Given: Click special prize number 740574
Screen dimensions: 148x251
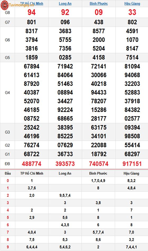Looking at the screenshot, I should click(x=99, y=164).
